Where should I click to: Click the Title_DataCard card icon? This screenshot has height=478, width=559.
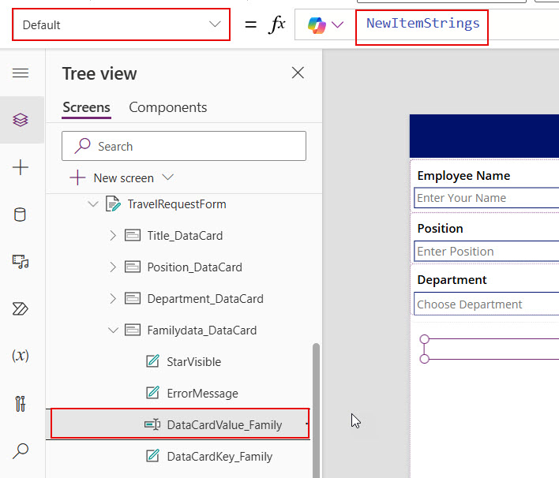point(133,235)
